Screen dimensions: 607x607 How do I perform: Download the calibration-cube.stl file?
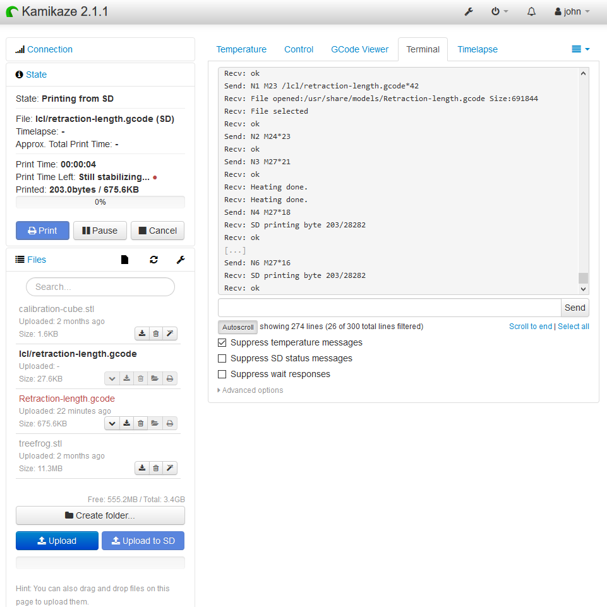point(142,334)
